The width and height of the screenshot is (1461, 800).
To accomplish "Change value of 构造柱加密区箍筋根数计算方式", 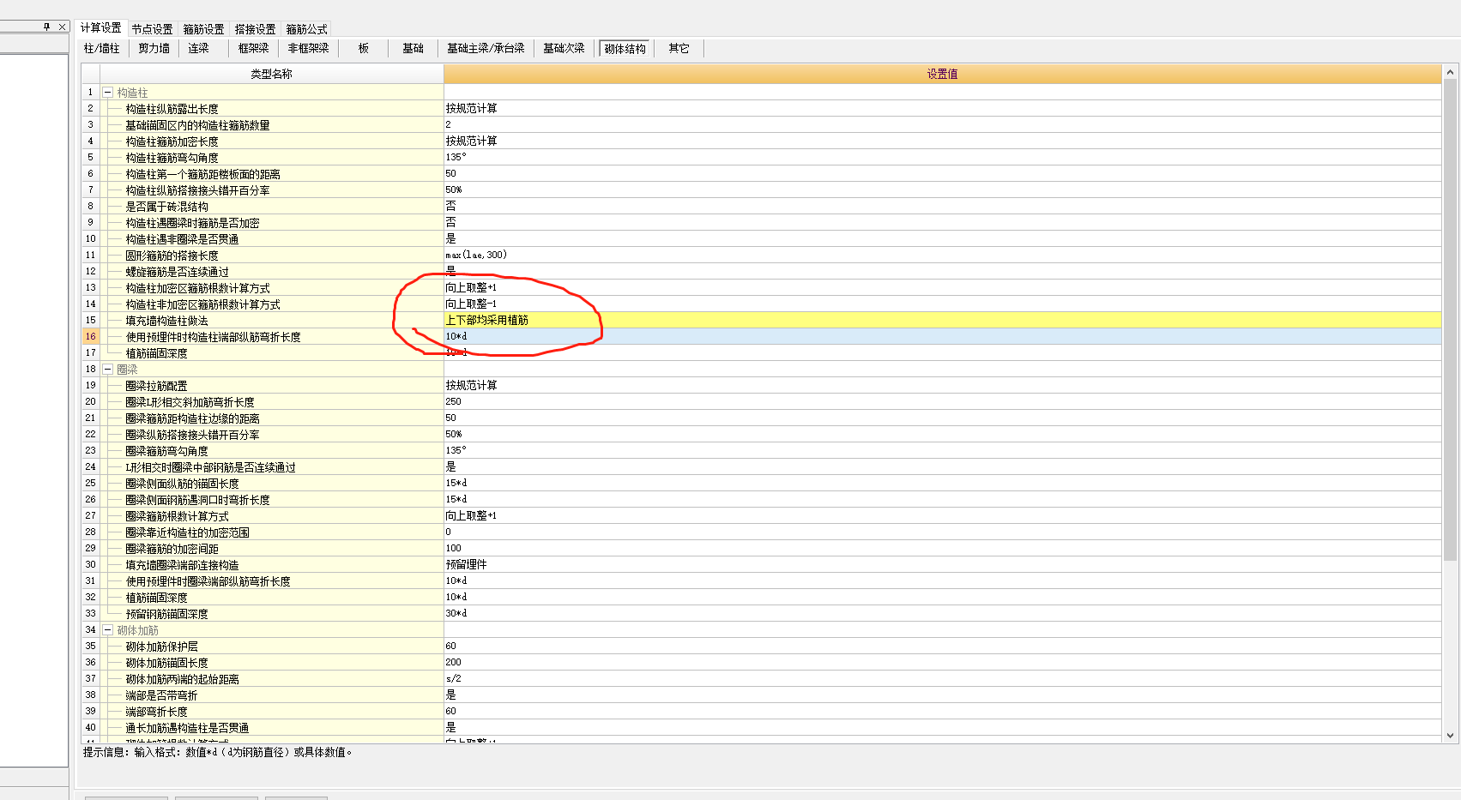I will 942,288.
